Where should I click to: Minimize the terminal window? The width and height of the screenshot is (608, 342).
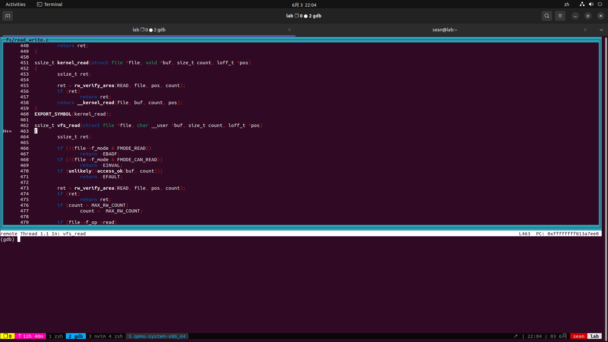(575, 16)
